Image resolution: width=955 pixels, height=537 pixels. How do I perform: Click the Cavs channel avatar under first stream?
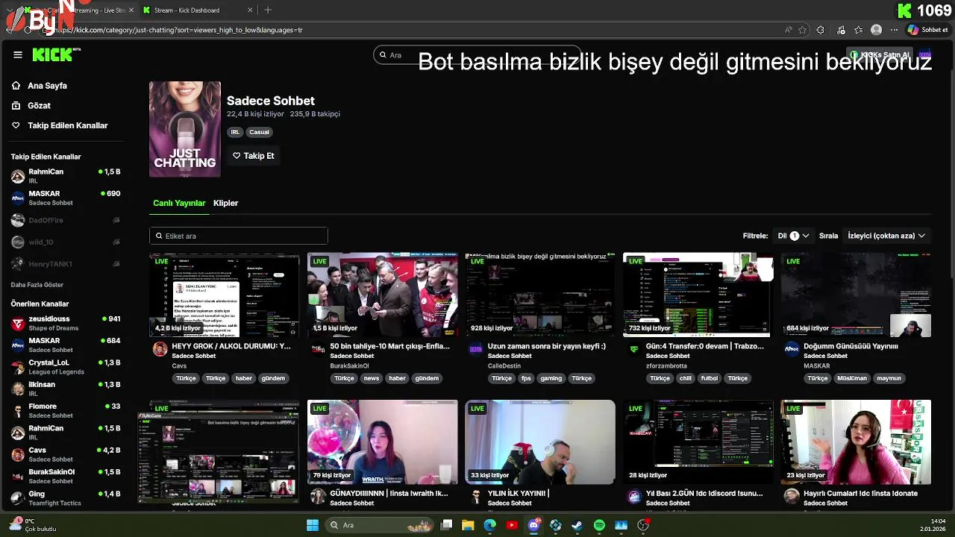pyautogui.click(x=160, y=349)
